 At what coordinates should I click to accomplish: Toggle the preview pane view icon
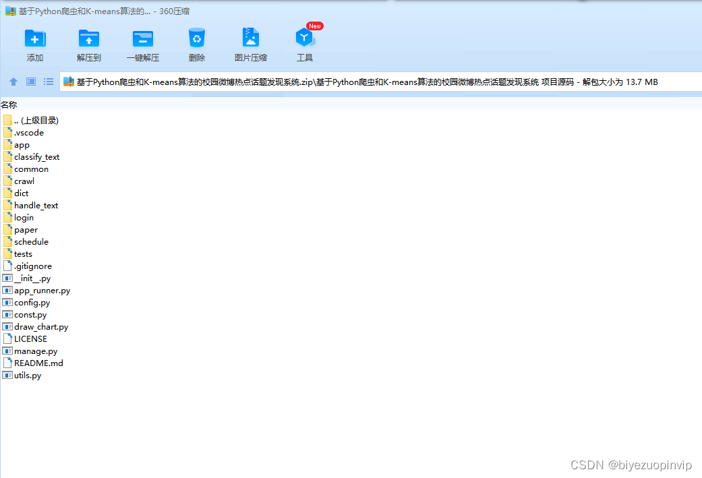[30, 82]
